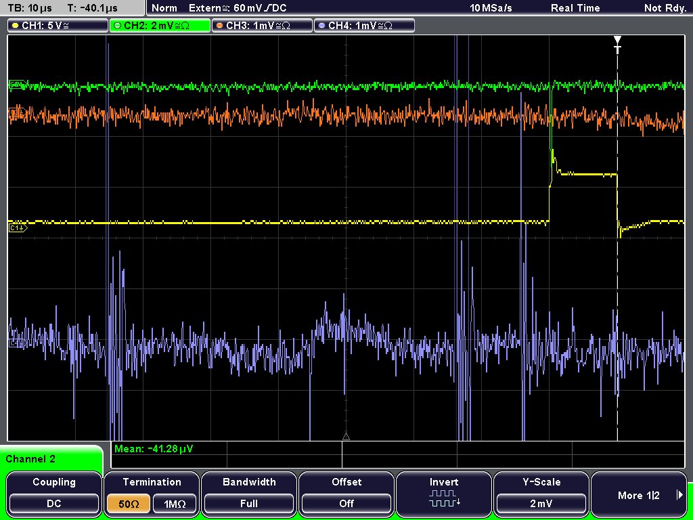Open the Bandwidth Full setting

[249, 503]
